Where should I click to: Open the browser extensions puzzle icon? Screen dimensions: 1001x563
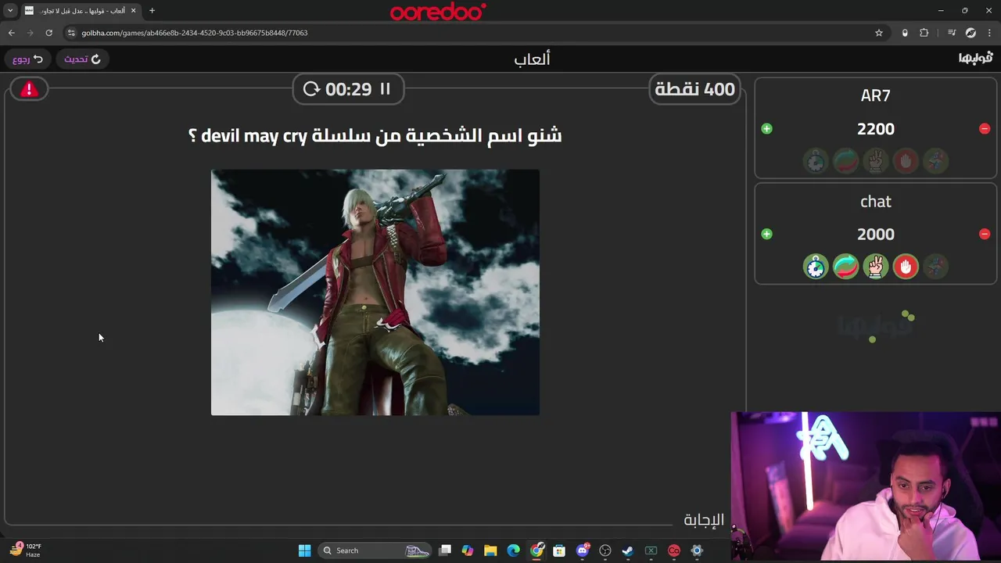click(924, 33)
